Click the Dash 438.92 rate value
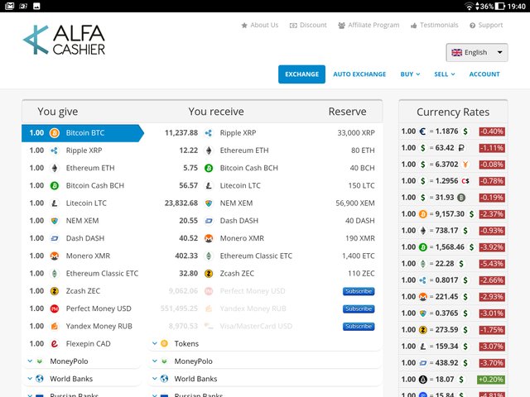 [x=446, y=363]
